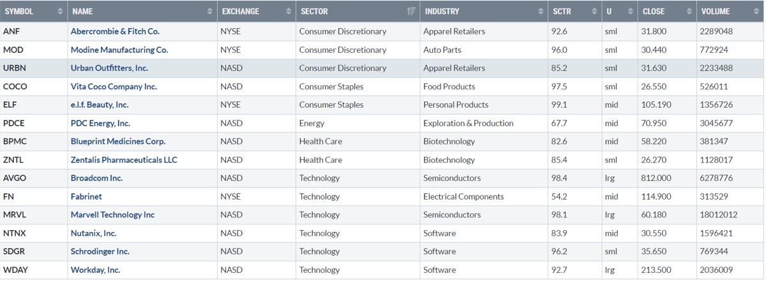Click the sort arrows in U column
This screenshot has height=283, width=766.
pos(629,11)
